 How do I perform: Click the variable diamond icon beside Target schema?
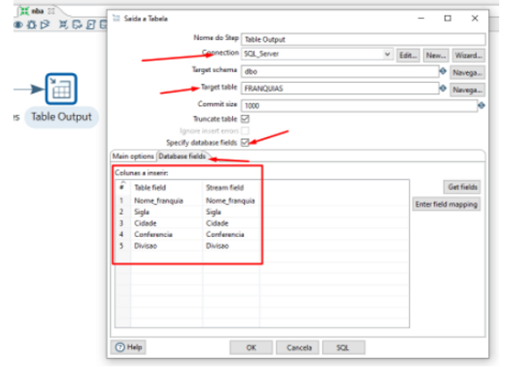point(443,70)
